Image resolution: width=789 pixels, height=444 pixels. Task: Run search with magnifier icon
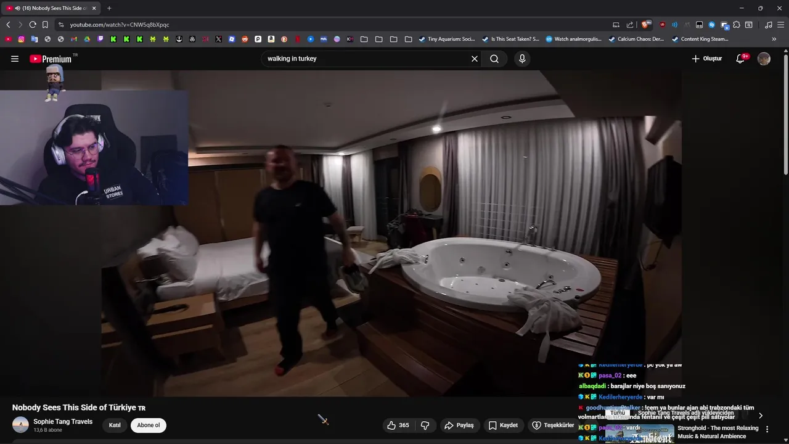(494, 59)
